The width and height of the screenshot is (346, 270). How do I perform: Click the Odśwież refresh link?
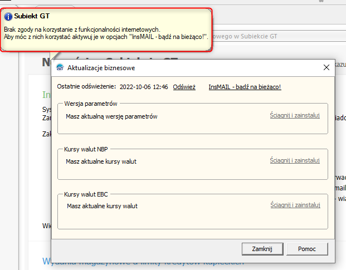coord(184,87)
